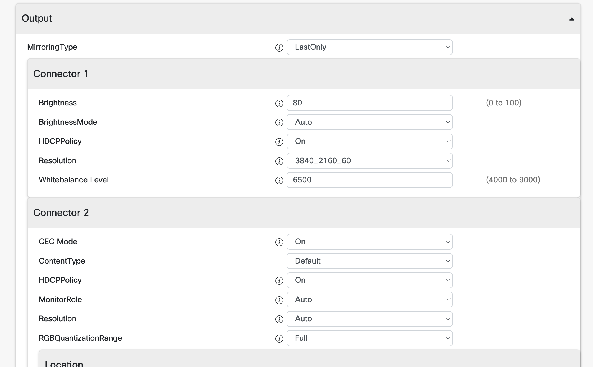Open the BrightnessMode dropdown
The width and height of the screenshot is (593, 367).
pyautogui.click(x=369, y=122)
